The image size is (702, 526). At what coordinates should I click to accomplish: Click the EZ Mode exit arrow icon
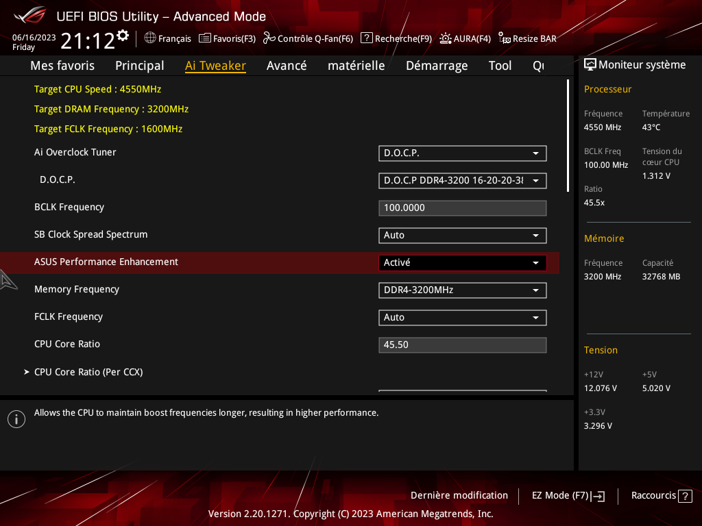598,496
